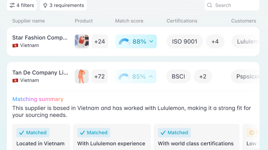268x150 pixels.
Task: Sort by Supplier name column header
Action: click(29, 21)
